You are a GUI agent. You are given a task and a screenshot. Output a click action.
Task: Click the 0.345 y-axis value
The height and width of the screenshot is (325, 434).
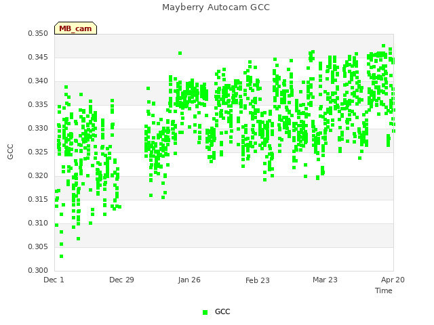tap(38, 57)
